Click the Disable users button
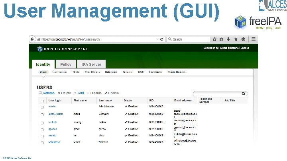Image resolution: width=287 pixels, height=161 pixels. click(x=94, y=93)
